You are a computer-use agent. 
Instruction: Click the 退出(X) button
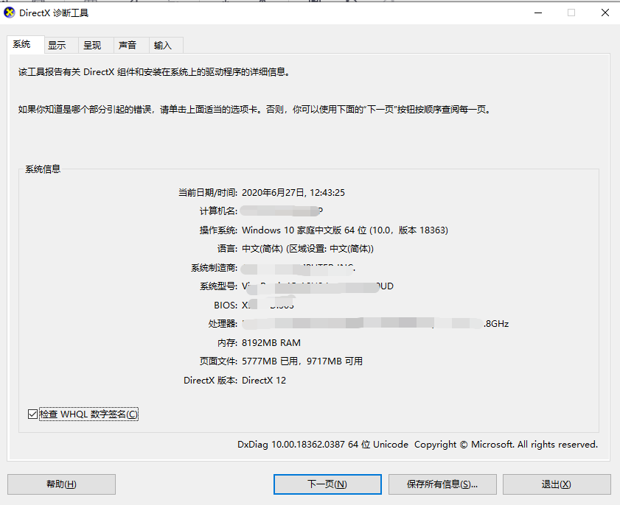click(x=557, y=484)
